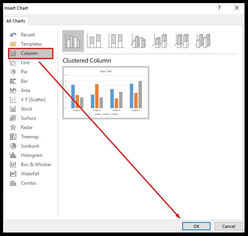The image size is (248, 236).
Task: Click the Radar chart category icon
Action: [13, 127]
